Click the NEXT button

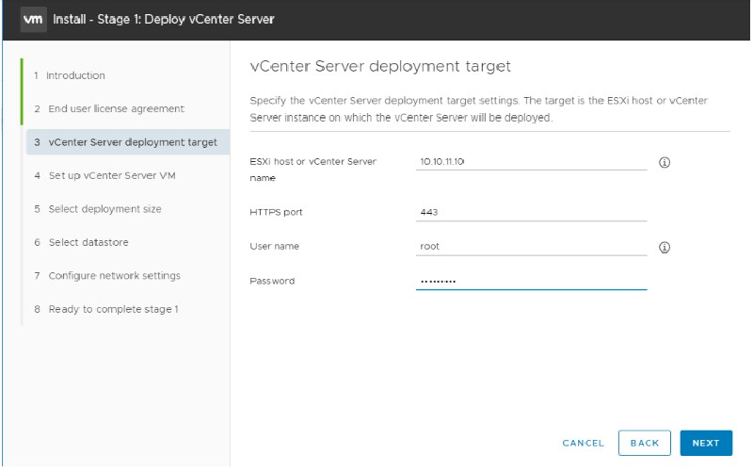click(x=706, y=443)
